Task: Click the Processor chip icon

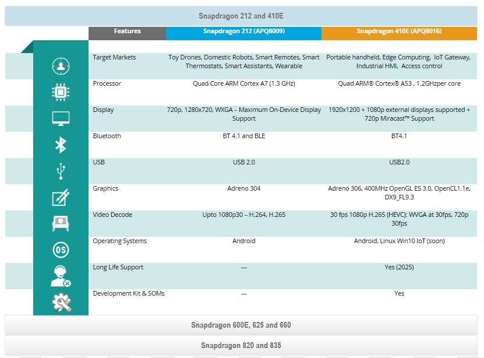Action: pos(61,92)
